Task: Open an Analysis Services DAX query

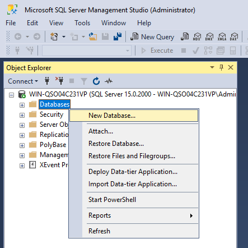Action: [234, 36]
